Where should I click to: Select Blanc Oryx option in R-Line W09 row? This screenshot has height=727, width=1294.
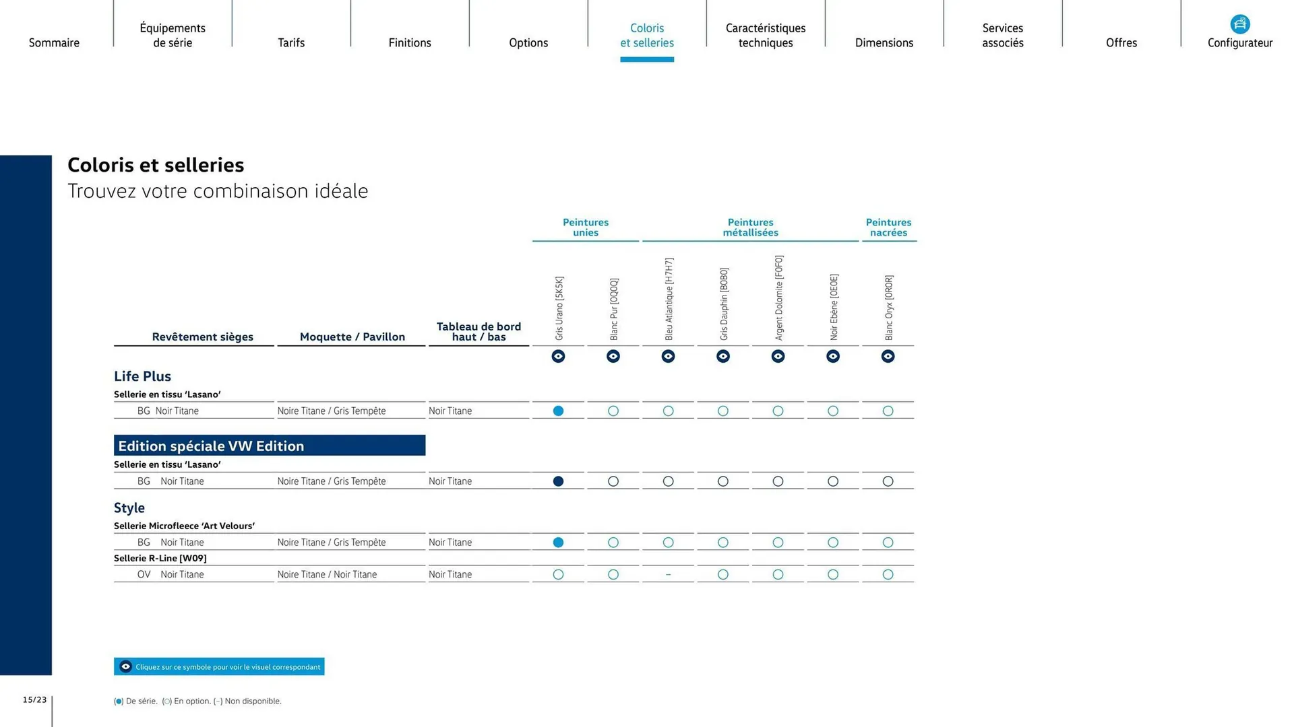coord(888,574)
